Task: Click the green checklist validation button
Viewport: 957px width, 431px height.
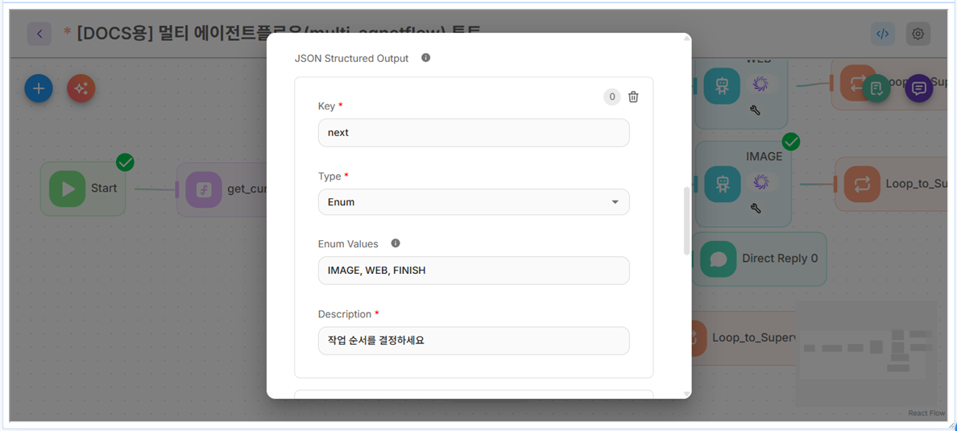Action: (x=876, y=89)
